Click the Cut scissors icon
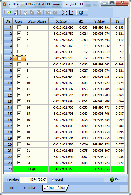Screen dimensions: 131x195 [26, 13]
